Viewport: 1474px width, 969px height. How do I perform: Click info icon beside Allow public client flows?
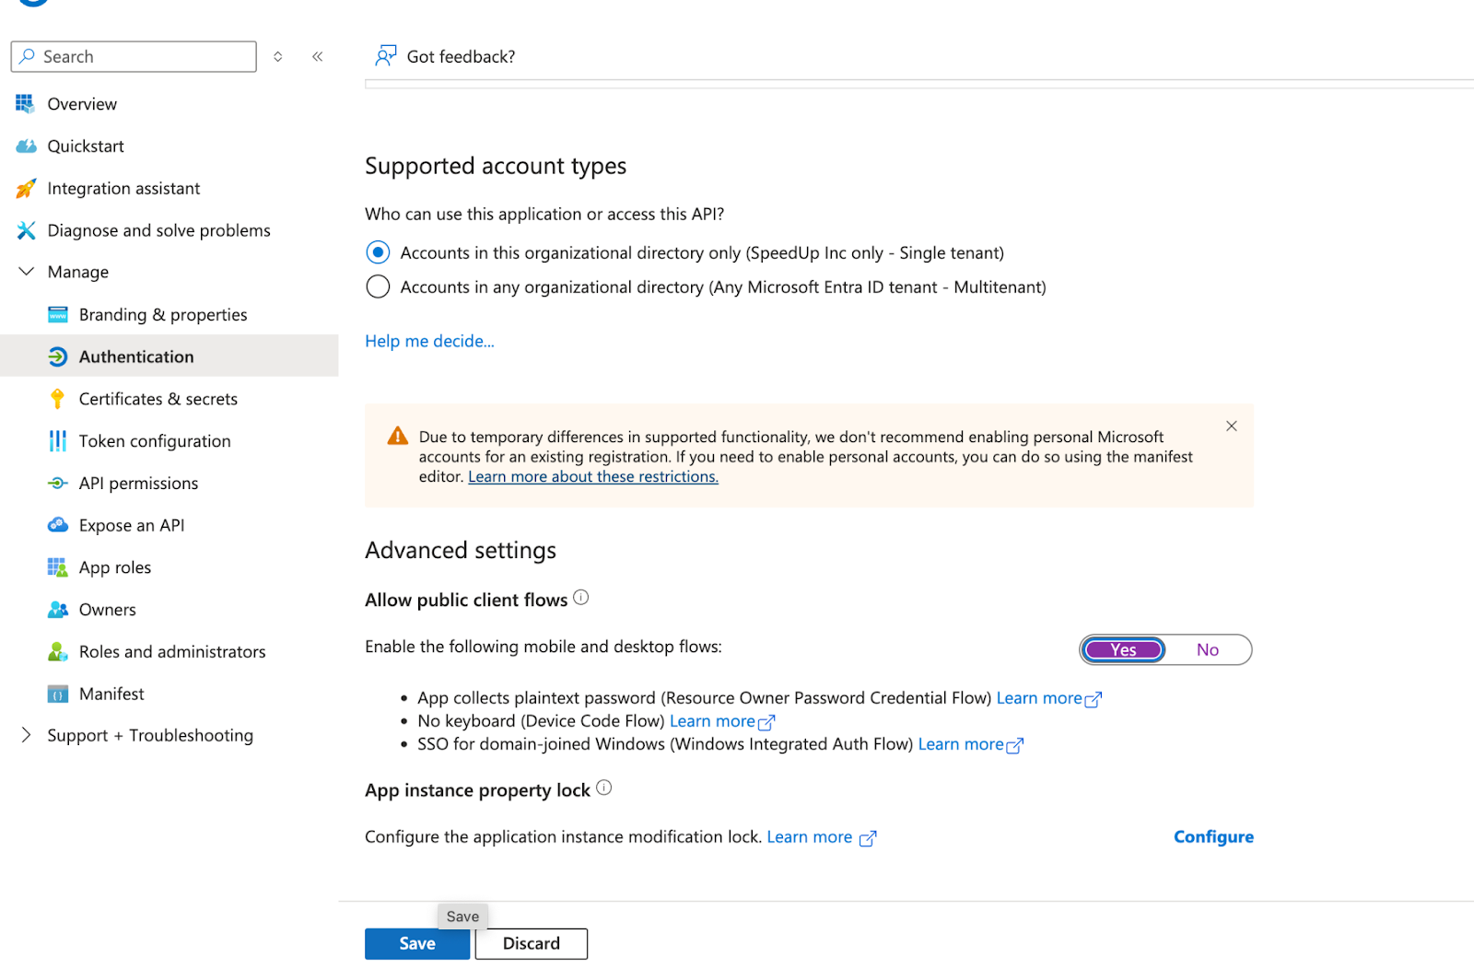click(x=581, y=598)
